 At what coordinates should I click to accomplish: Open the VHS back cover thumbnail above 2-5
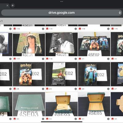point(61,74)
